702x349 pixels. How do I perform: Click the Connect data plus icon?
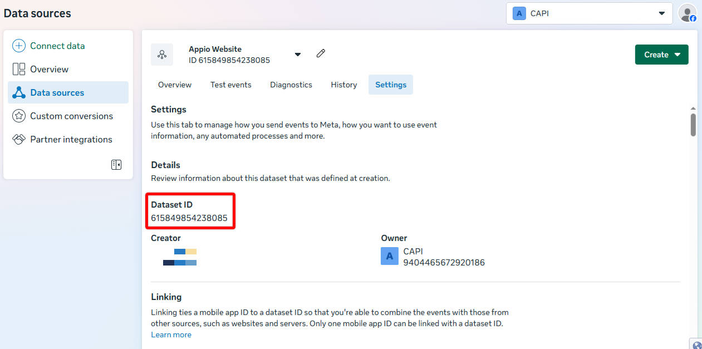point(19,46)
